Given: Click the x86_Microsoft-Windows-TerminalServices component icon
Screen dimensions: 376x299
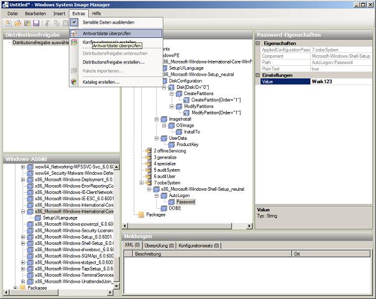Looking at the screenshot, I should coord(30,275).
